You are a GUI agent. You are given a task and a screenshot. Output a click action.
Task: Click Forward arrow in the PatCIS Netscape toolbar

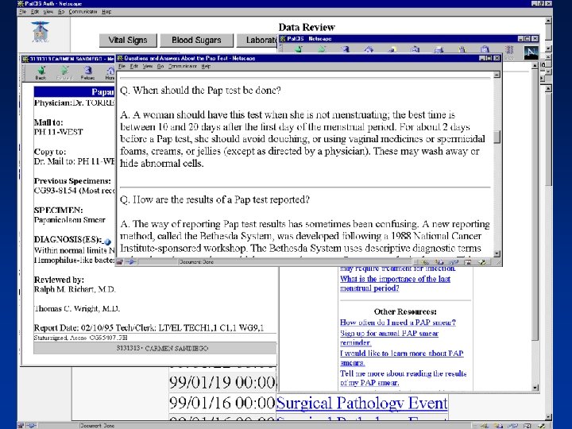[x=322, y=49]
